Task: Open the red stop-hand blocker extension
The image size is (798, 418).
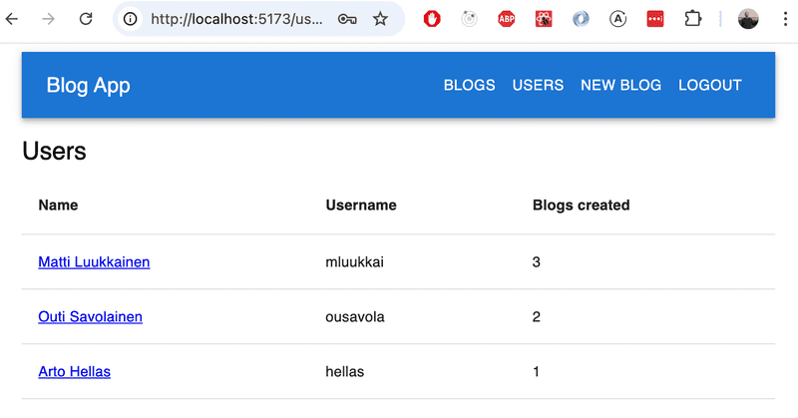Action: [432, 19]
